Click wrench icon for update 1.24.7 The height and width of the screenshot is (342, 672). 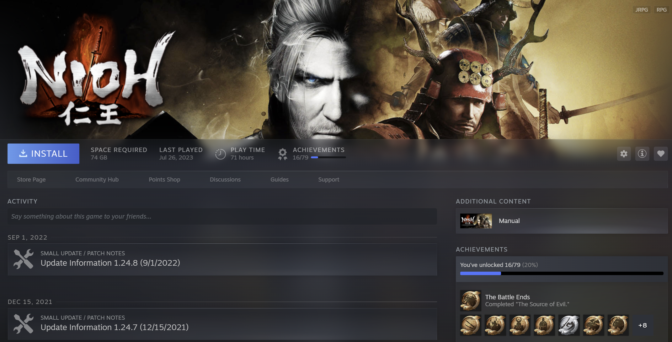click(x=24, y=323)
